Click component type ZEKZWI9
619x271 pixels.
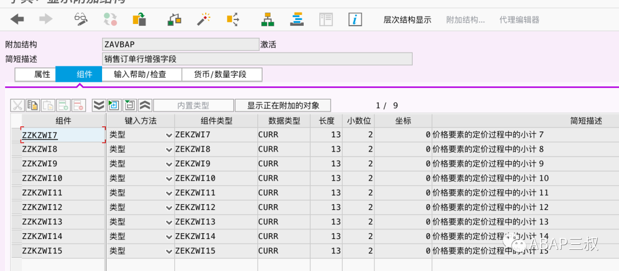pos(216,164)
